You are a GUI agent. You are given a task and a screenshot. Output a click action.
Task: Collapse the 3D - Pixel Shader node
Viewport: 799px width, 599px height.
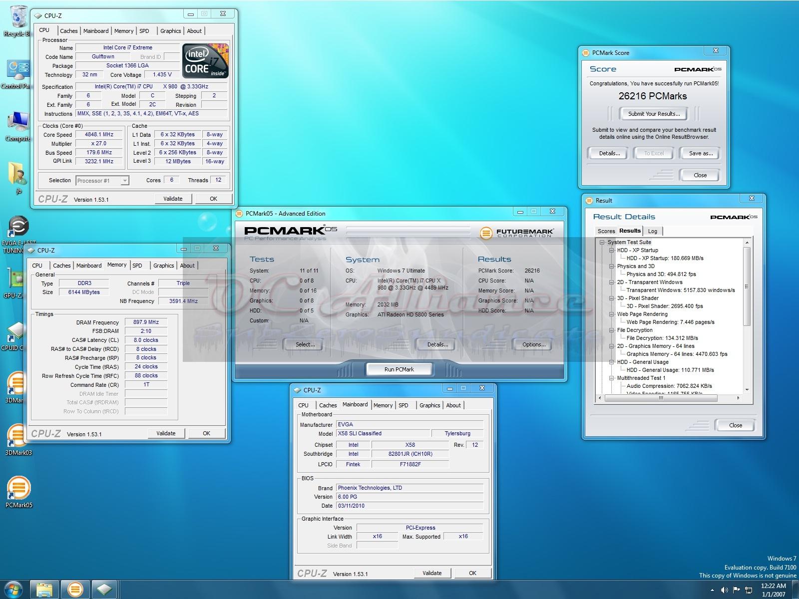(x=612, y=299)
